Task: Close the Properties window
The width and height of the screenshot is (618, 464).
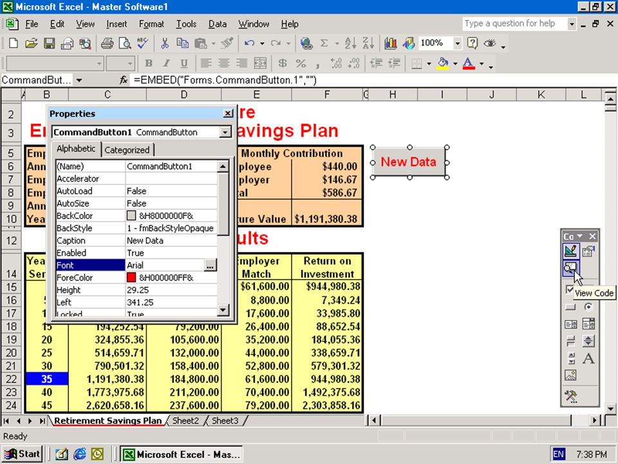Action: point(228,113)
